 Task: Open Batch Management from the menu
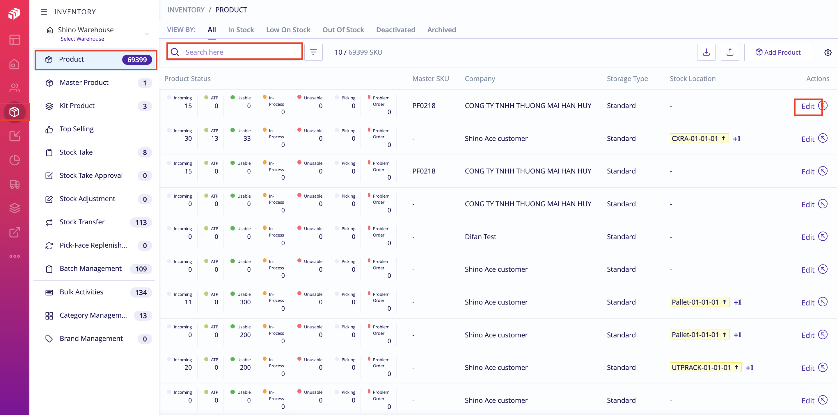point(90,269)
